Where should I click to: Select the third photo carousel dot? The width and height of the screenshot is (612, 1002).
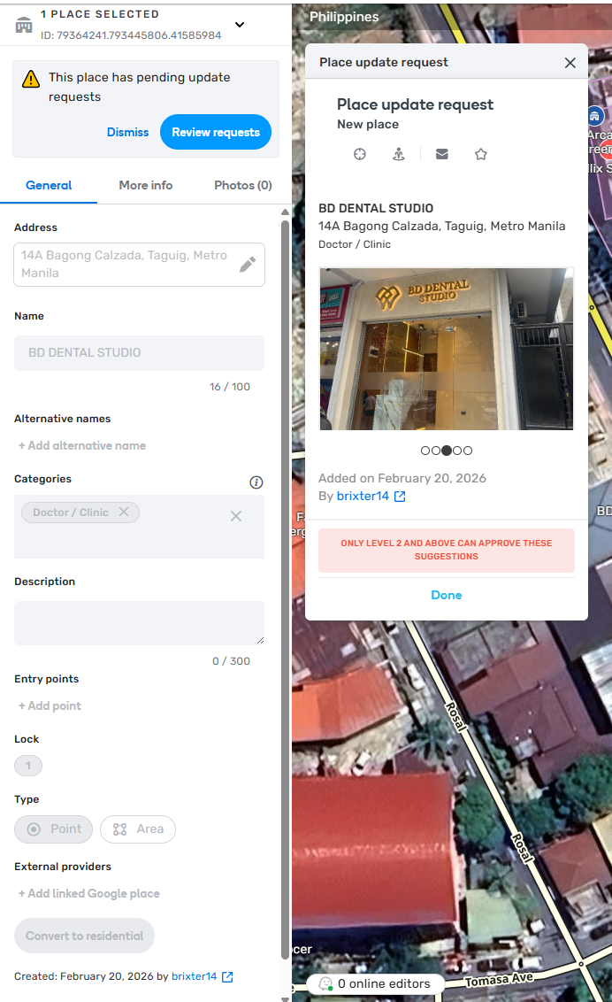click(x=447, y=451)
